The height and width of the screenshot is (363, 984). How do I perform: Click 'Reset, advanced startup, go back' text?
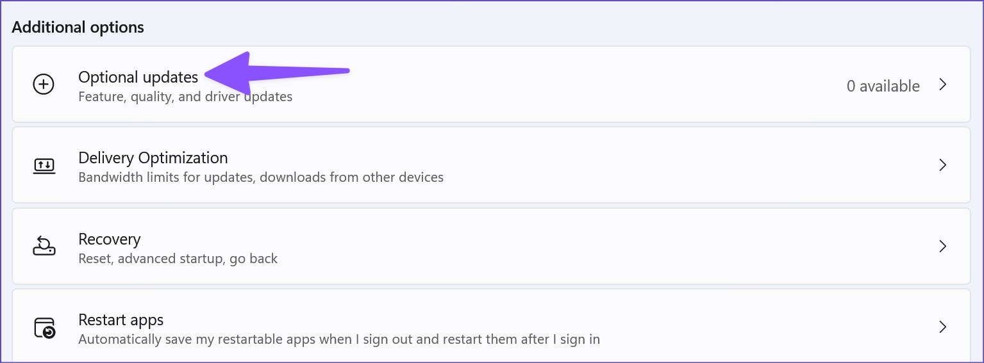click(x=178, y=259)
